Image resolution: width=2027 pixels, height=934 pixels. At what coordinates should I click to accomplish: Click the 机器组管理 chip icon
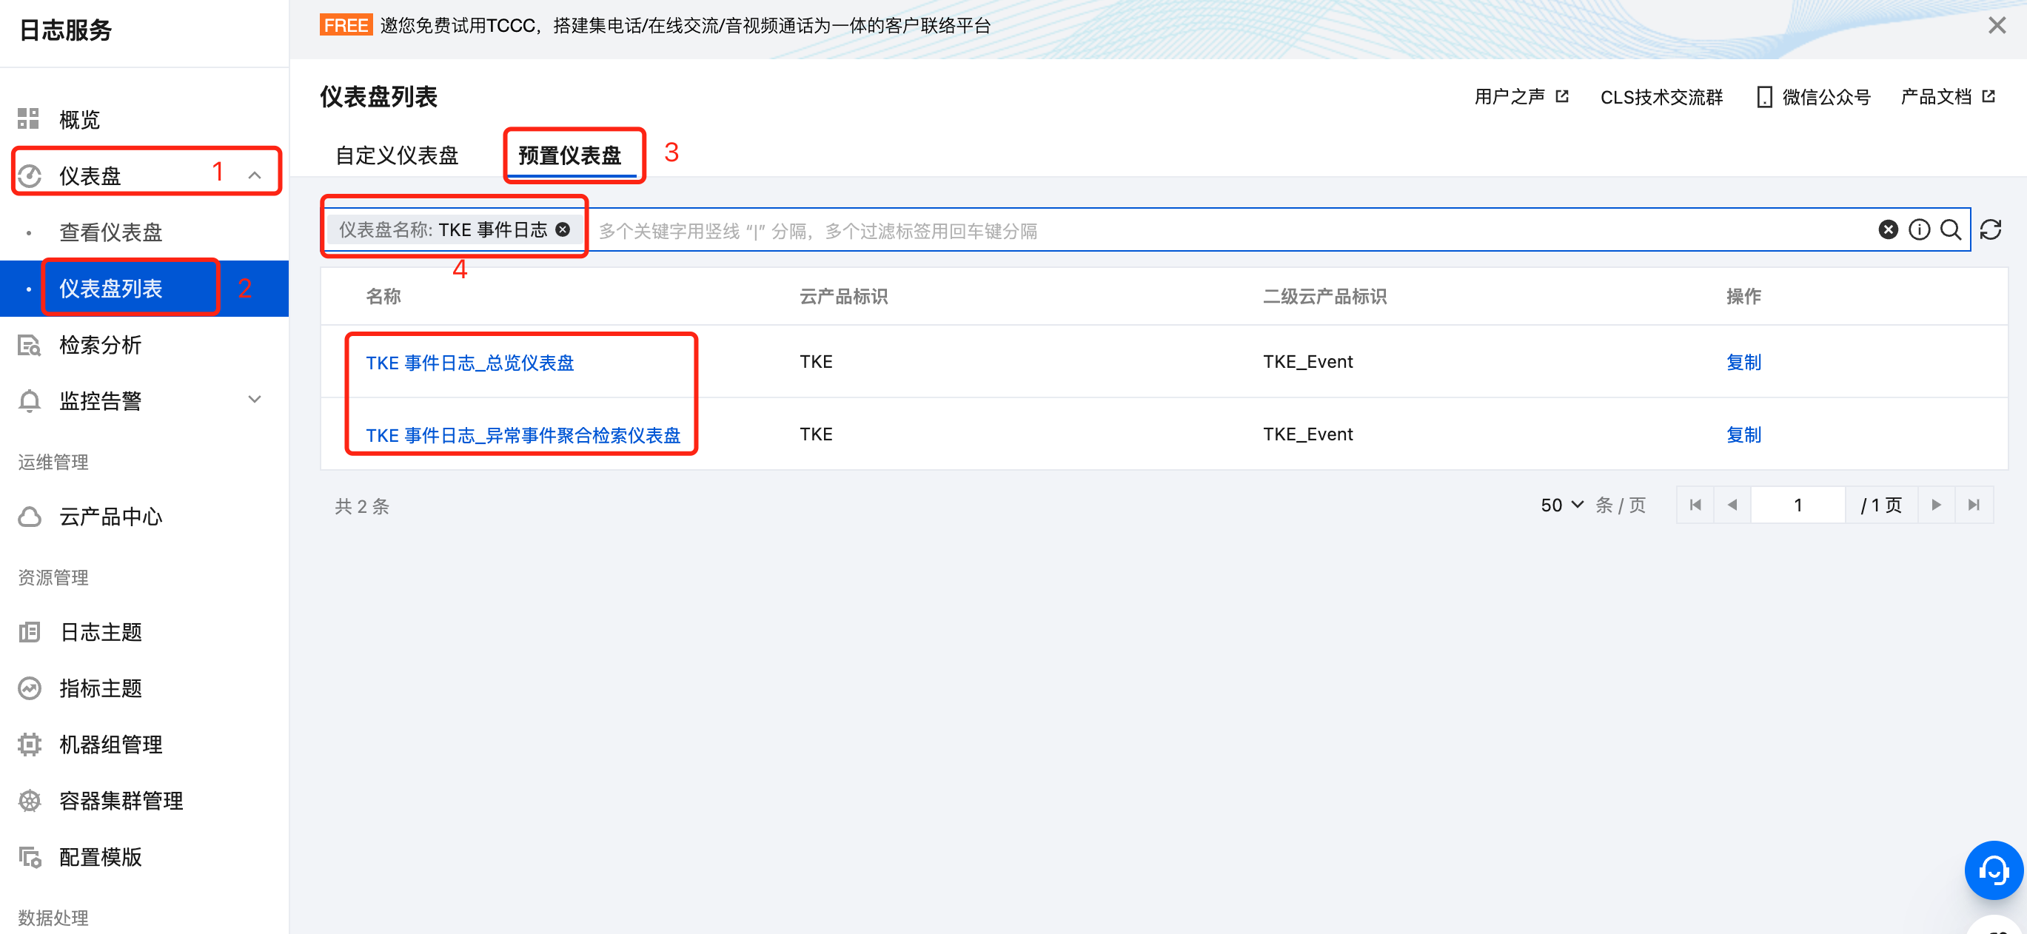tap(29, 745)
